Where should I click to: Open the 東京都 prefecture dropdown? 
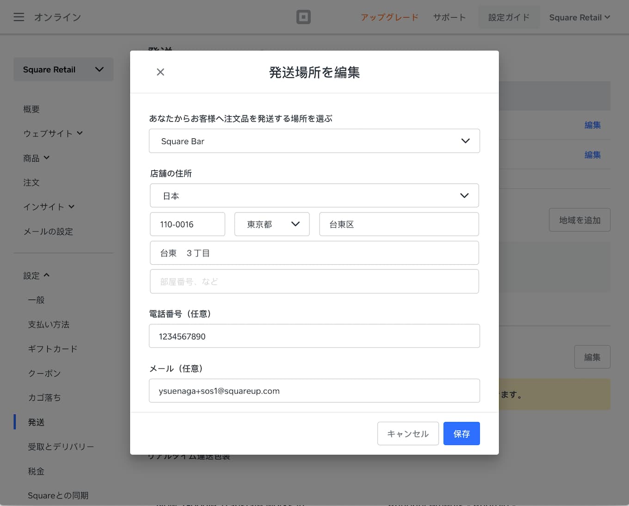pos(272,224)
